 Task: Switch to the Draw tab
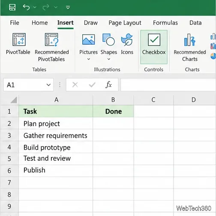click(x=91, y=23)
